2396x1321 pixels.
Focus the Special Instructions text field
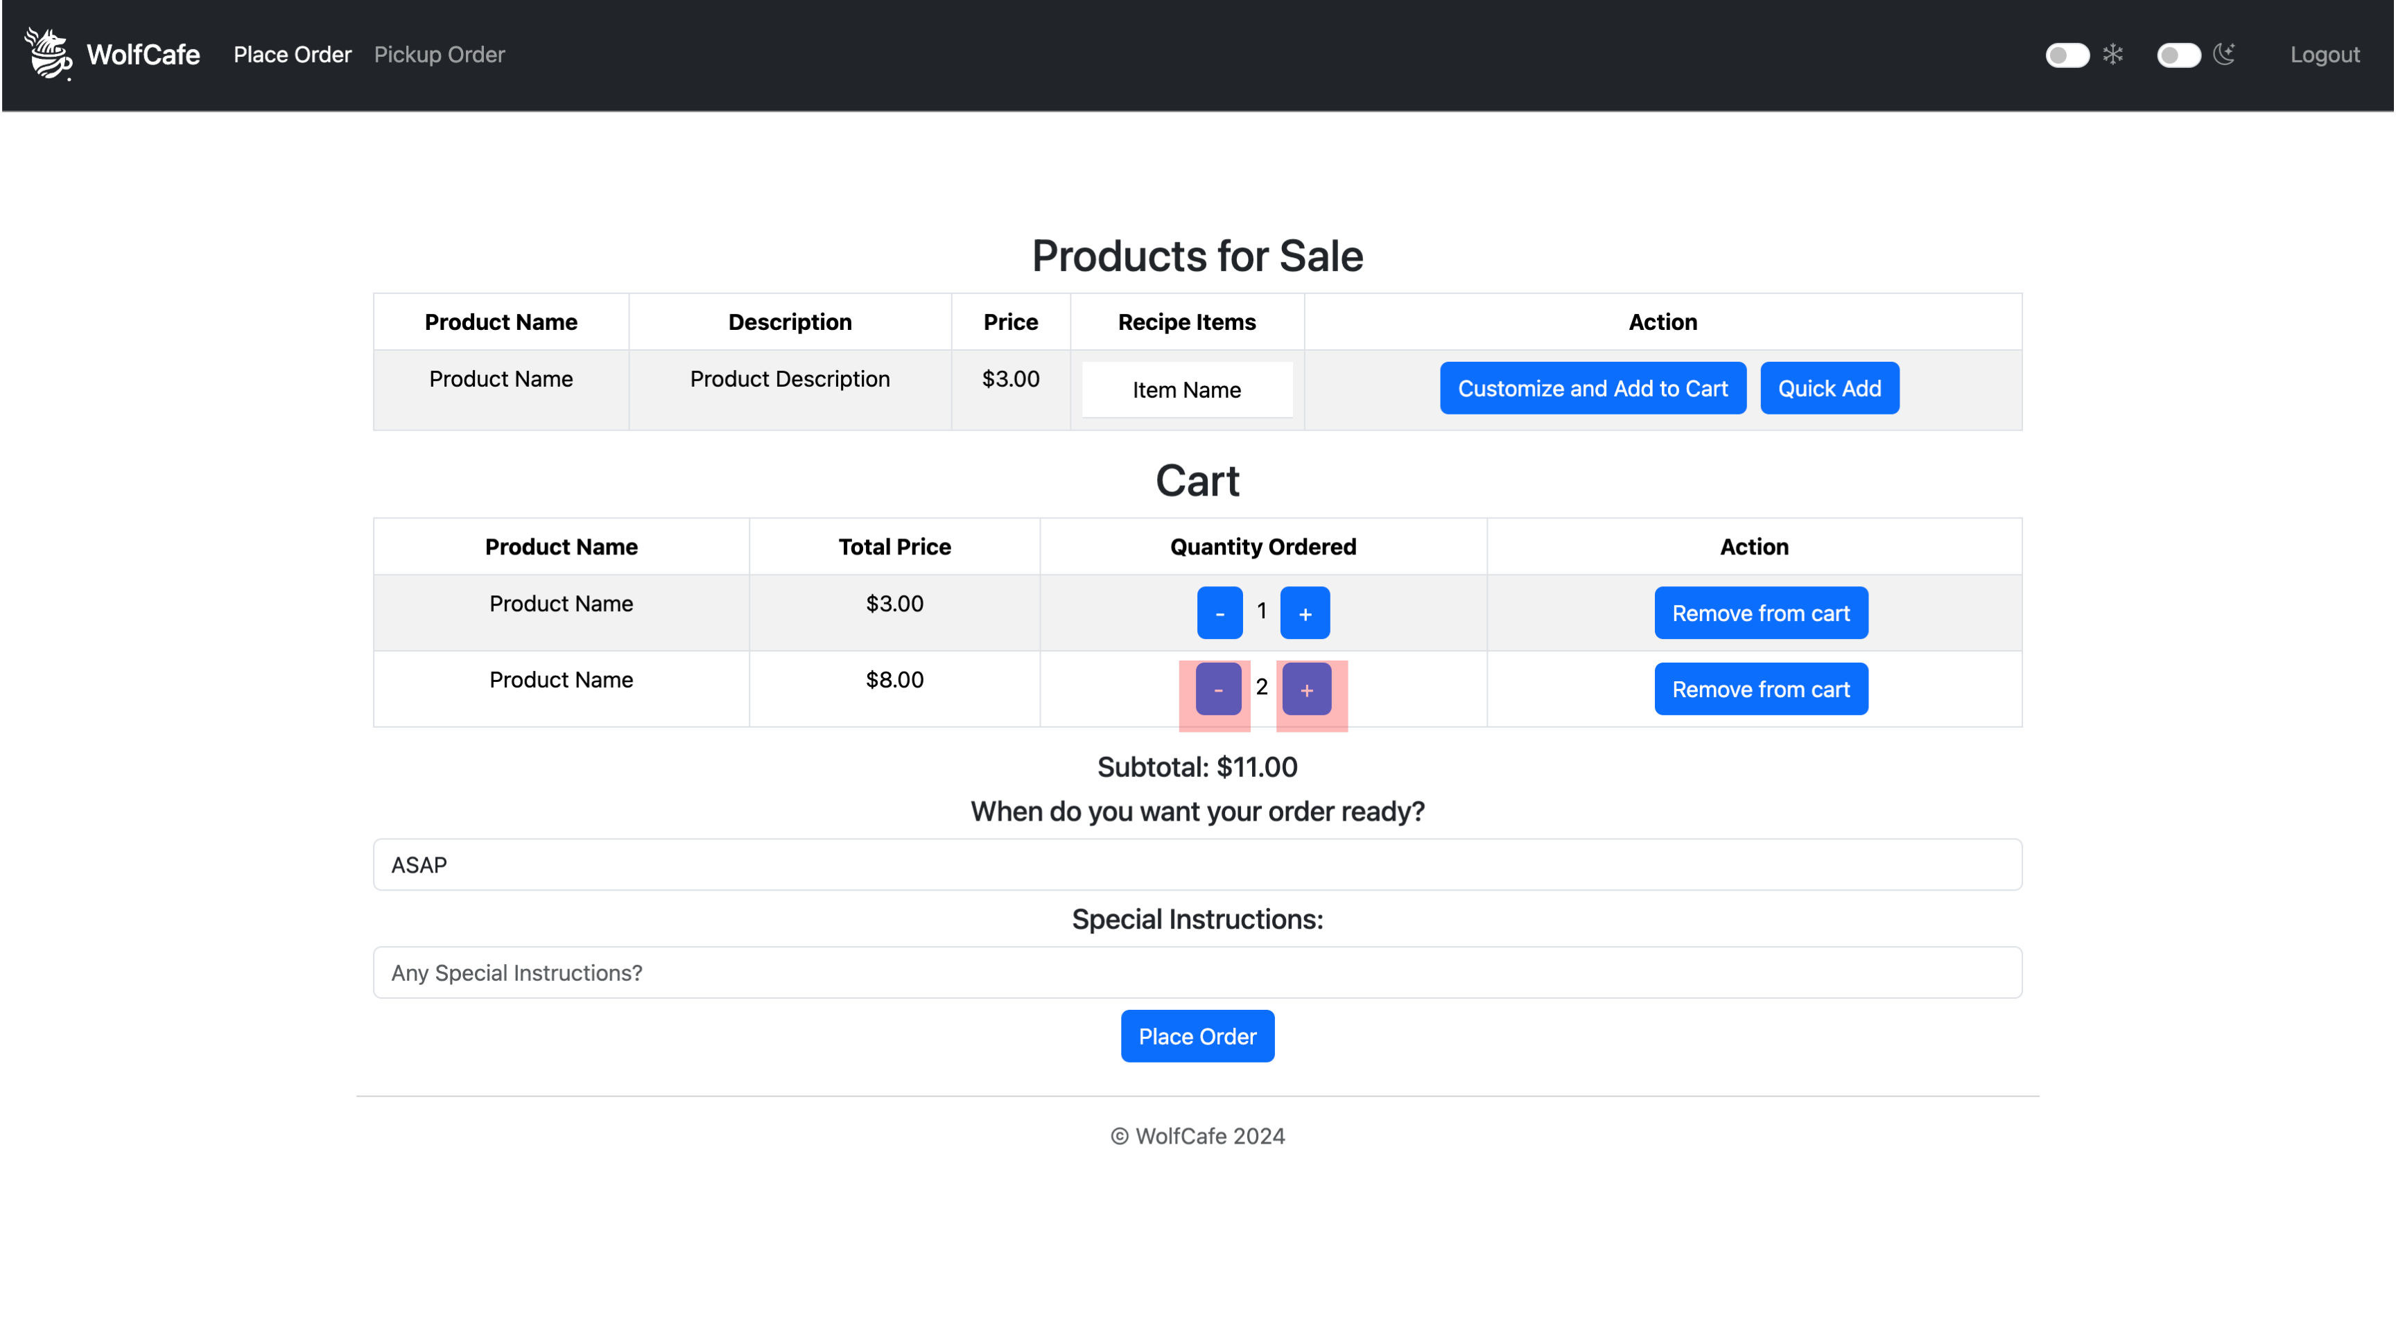coord(1197,972)
